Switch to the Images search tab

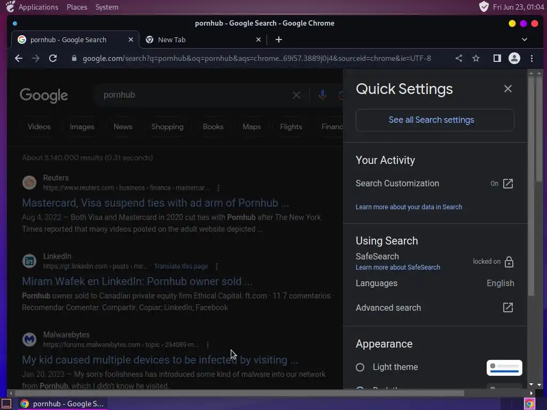pyautogui.click(x=82, y=127)
